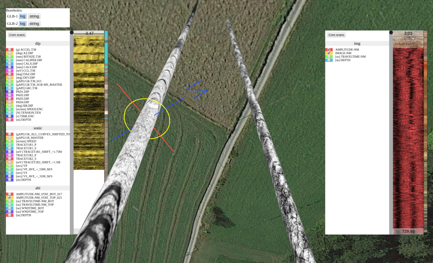Screen dimensions: 433x263
Task: Check the TRAVELTIME-NM_TOP checkbox
Action: (x=10, y=205)
